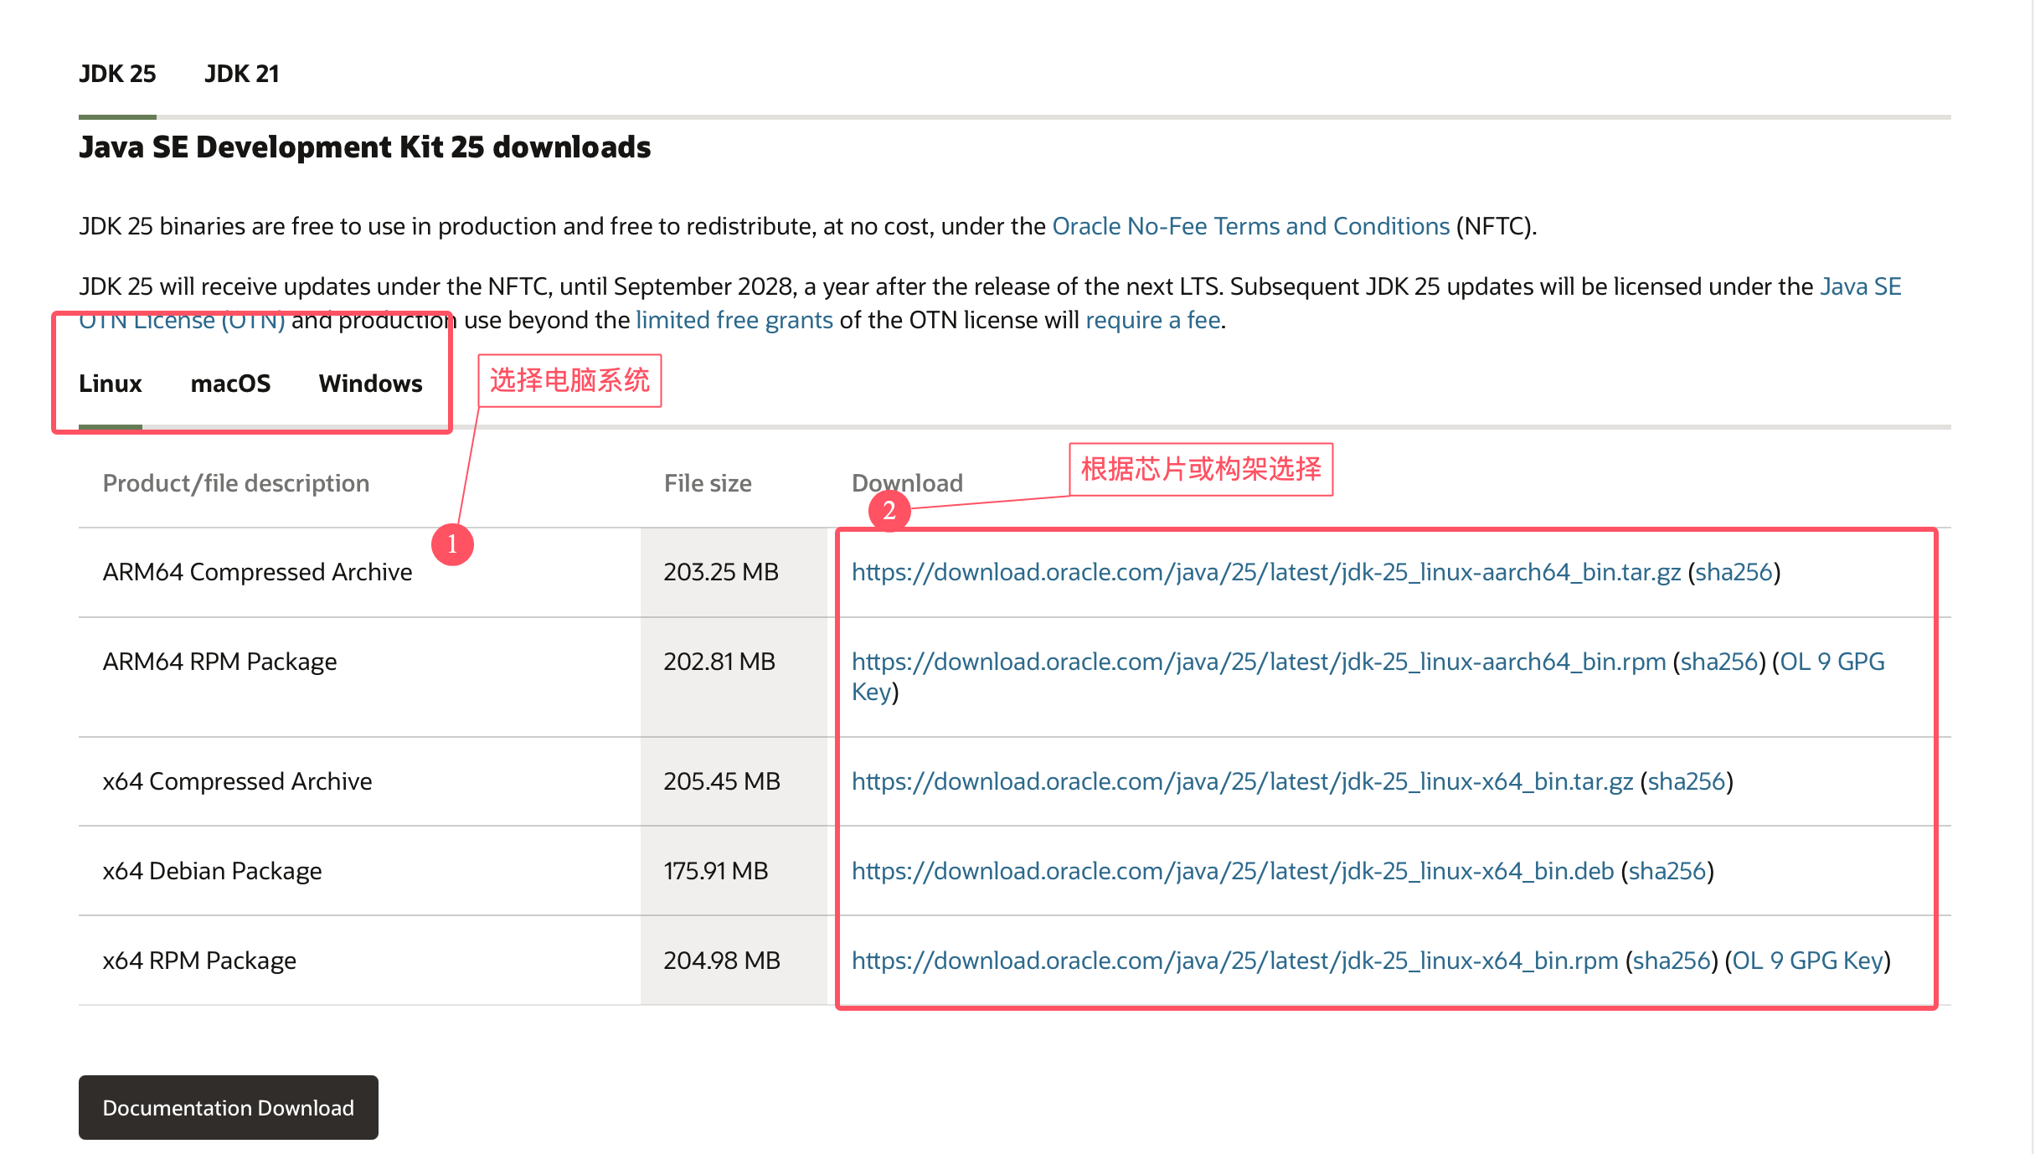Open sha256 for ARM64 RPM Package

(x=1719, y=662)
